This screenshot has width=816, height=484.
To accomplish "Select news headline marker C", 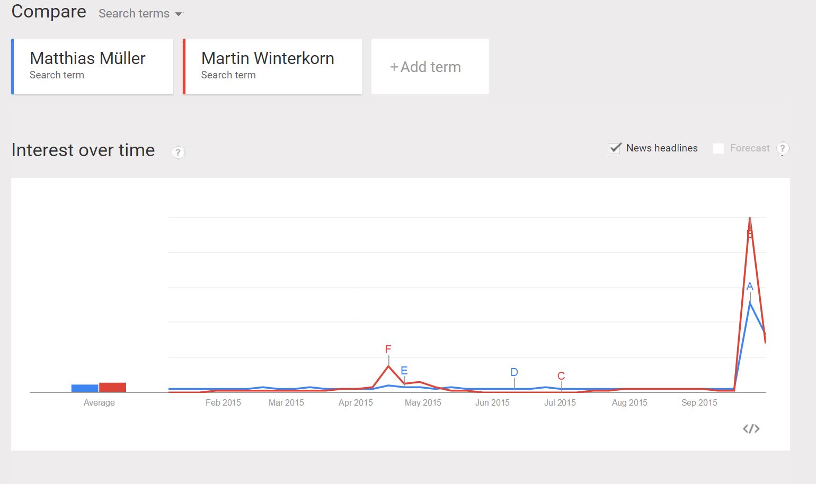I will pos(561,376).
